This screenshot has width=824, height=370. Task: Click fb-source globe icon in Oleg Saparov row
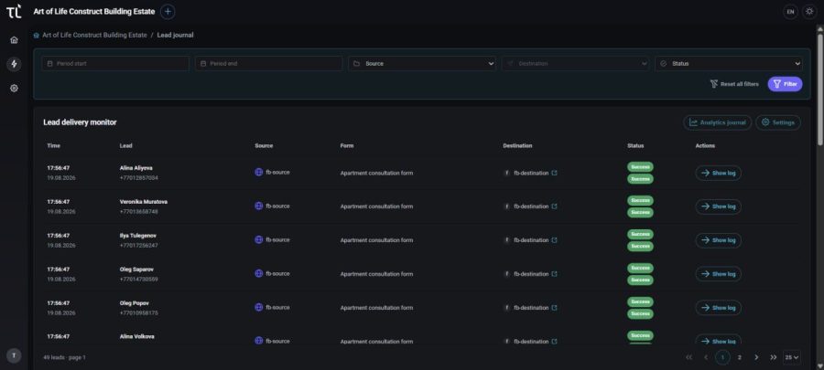pos(258,273)
